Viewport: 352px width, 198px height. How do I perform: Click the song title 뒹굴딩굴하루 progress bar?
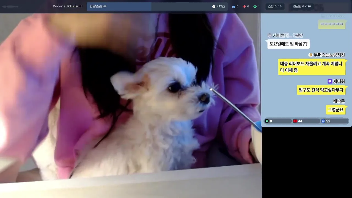point(157,7)
